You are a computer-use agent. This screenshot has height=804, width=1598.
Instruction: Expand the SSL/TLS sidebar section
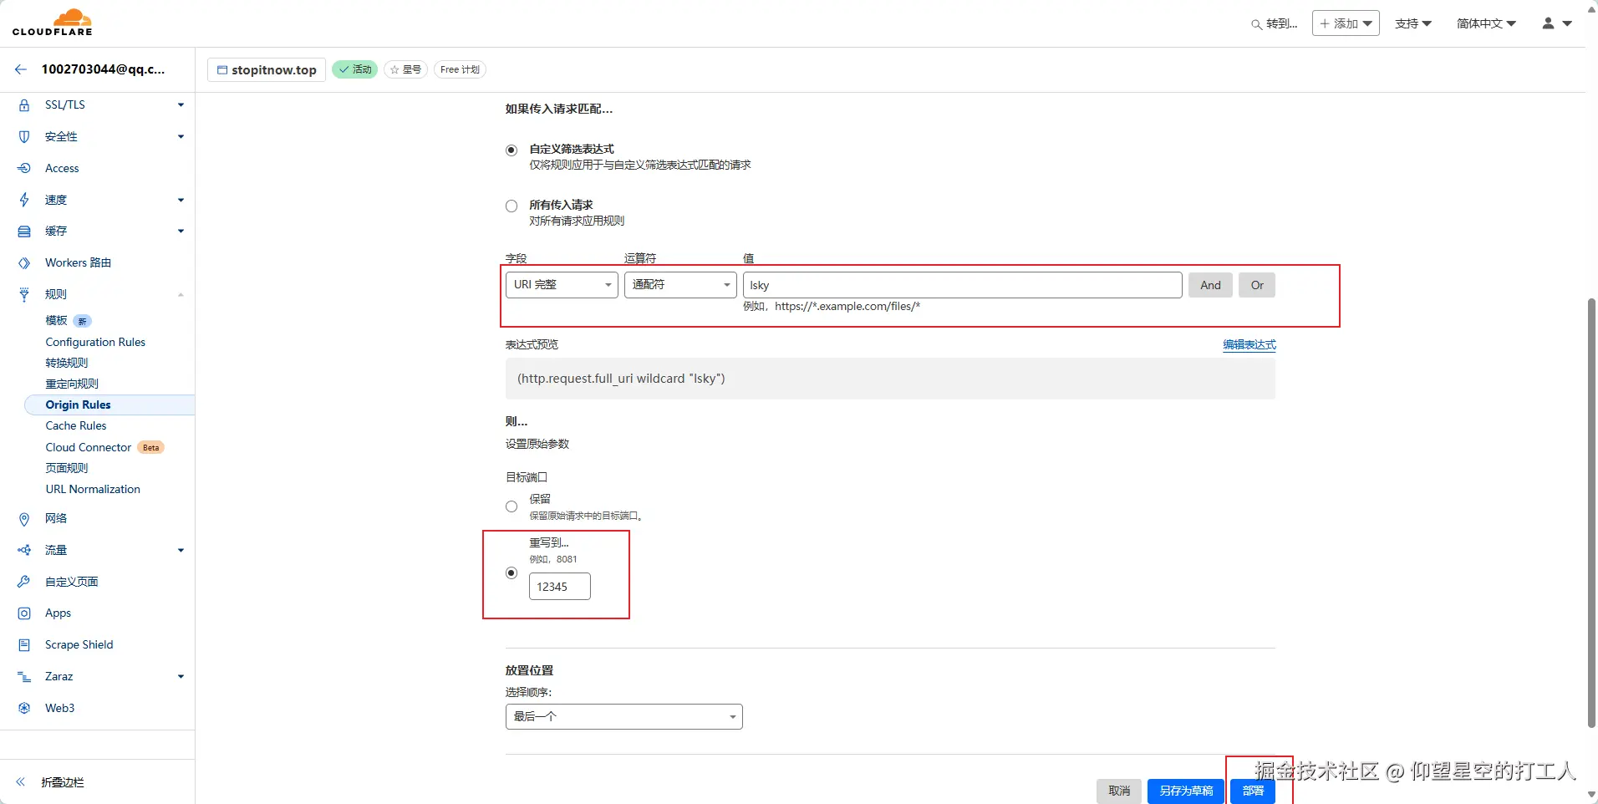pos(181,105)
